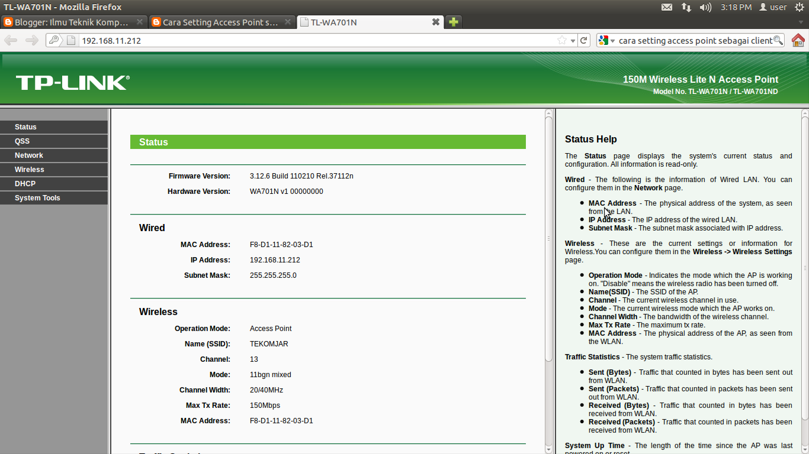
Task: Open the System Tools menu in sidebar
Action: (x=54, y=198)
